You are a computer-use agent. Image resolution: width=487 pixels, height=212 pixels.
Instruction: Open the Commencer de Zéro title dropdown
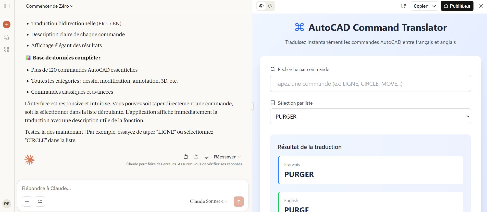tap(50, 6)
